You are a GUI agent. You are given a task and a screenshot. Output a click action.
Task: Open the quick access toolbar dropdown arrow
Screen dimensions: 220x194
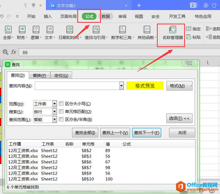17,16
